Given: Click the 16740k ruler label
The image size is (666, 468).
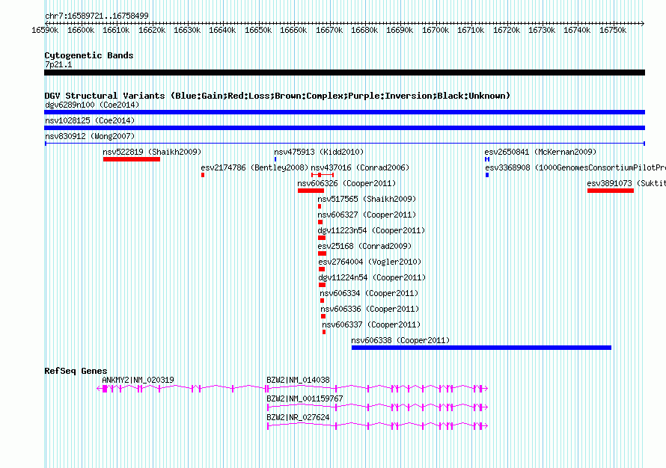Looking at the screenshot, I should click(577, 30).
